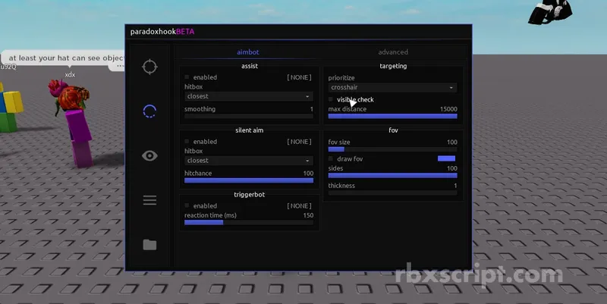Open the folder configs section in sidebar

click(x=149, y=245)
